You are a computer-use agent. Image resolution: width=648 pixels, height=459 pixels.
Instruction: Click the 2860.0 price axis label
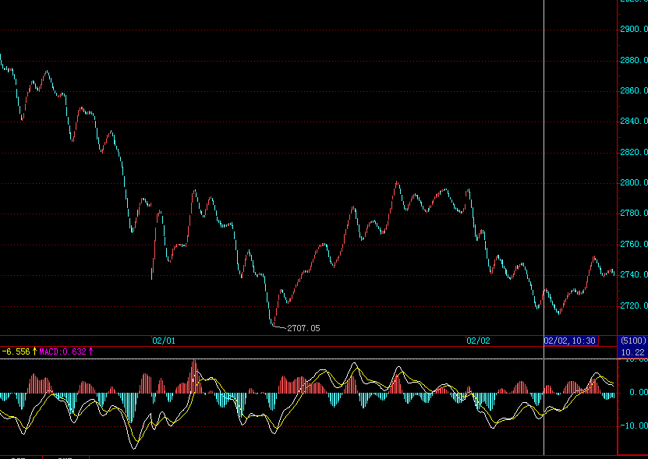[x=633, y=91]
